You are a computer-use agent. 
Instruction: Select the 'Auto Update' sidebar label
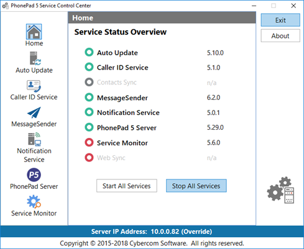(34, 70)
